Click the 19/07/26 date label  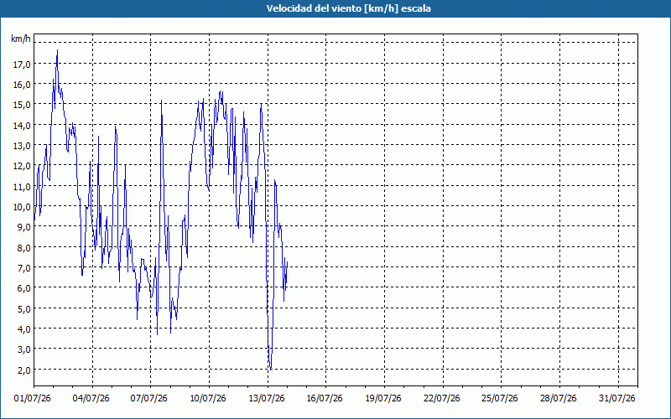(x=383, y=399)
